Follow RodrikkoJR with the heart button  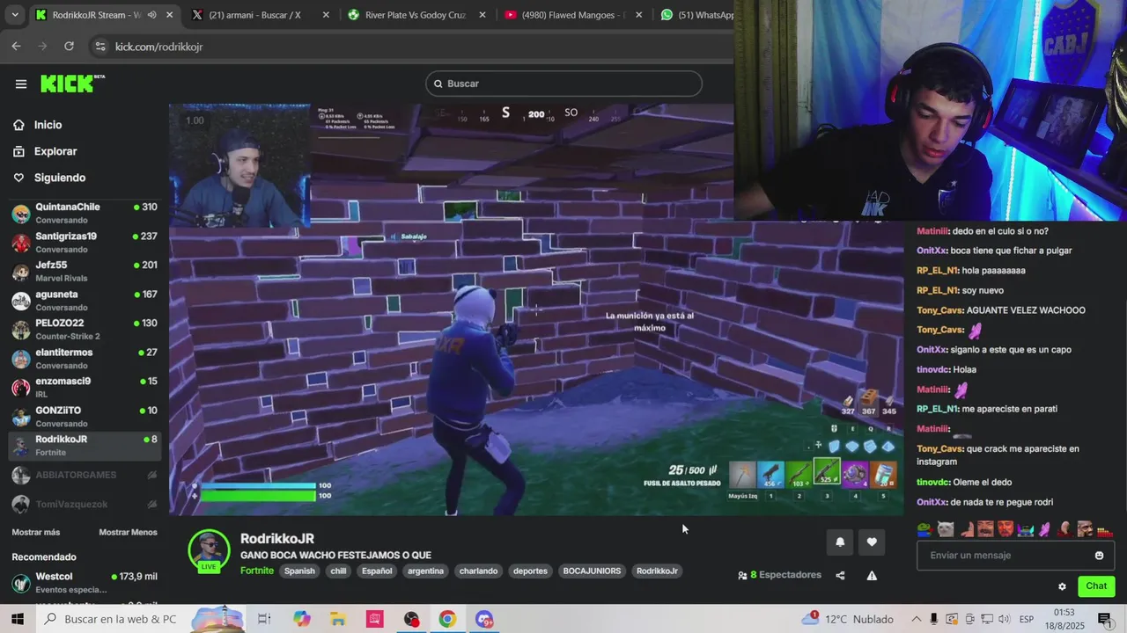pos(872,542)
